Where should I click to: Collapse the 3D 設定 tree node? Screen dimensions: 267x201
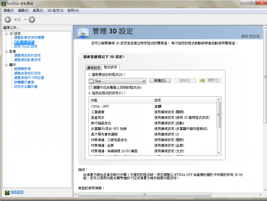6,34
